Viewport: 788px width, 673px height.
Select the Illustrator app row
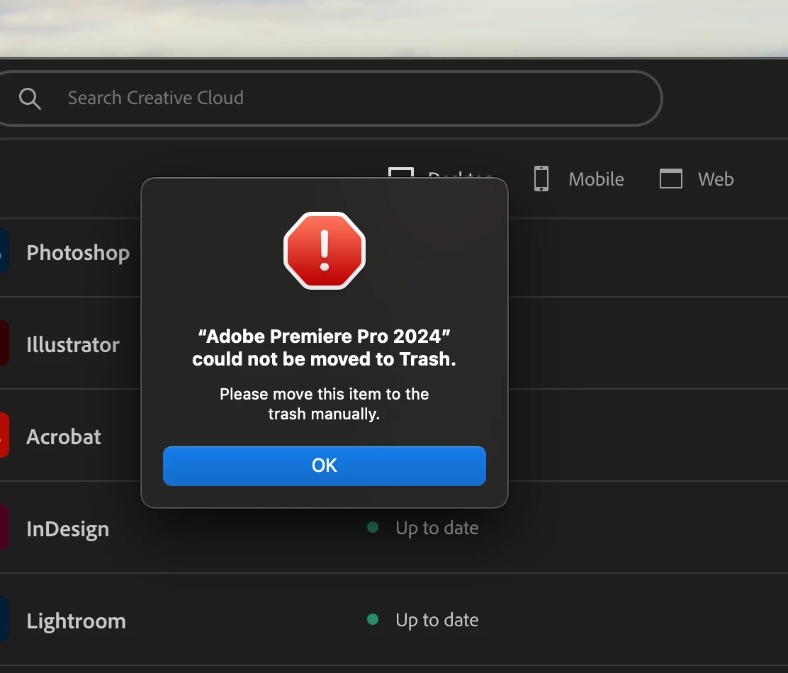[394, 343]
